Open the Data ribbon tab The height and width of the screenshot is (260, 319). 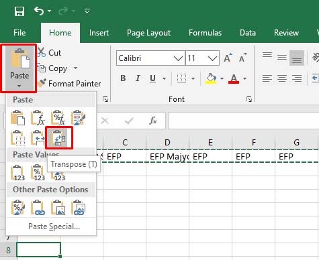point(248,33)
